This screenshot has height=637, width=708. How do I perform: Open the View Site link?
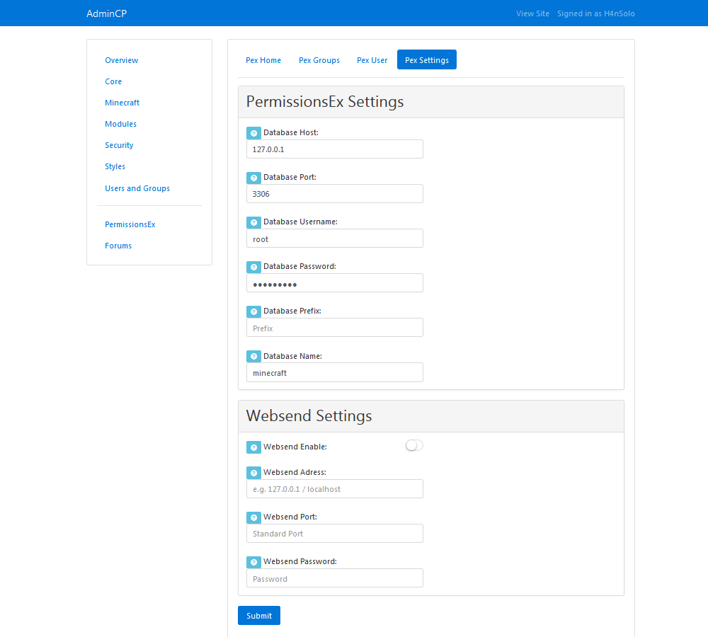pyautogui.click(x=532, y=13)
